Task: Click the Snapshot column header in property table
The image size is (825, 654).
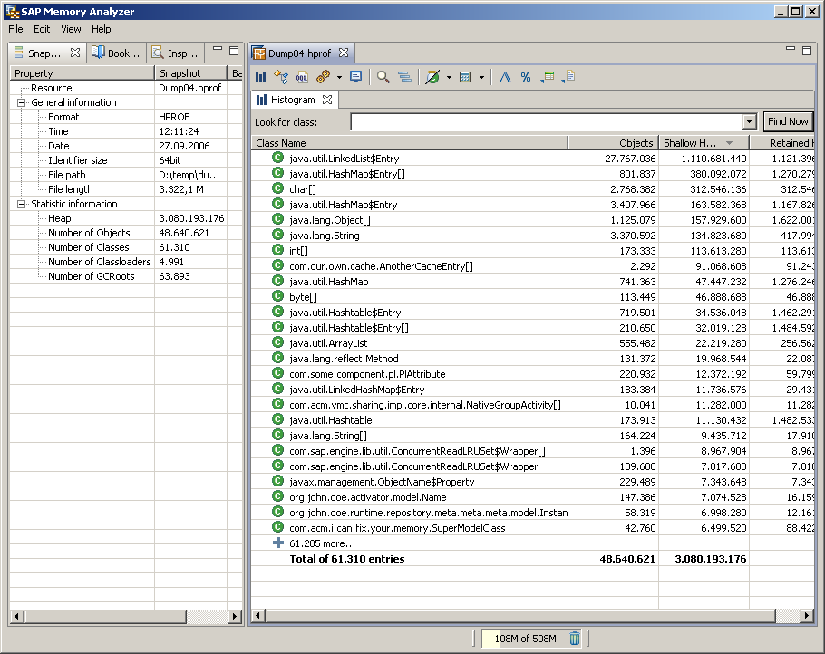Action: pos(191,73)
